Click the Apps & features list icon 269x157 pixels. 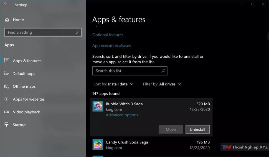[7, 60]
